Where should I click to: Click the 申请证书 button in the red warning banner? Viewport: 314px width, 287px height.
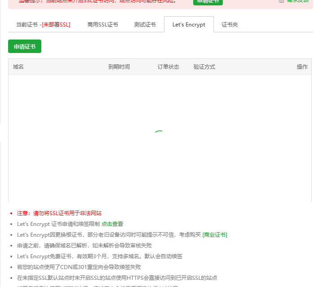(208, 2)
